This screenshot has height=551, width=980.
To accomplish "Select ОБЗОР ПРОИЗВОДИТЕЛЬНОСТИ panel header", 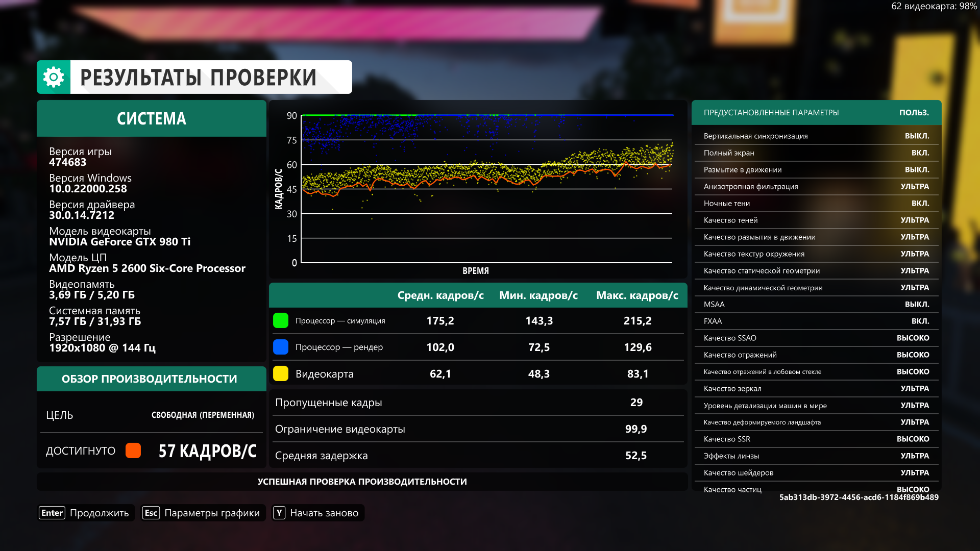I will point(150,379).
